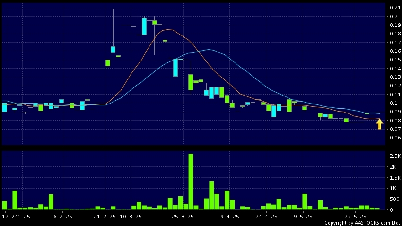Viewport: 402px width, 226px height.
Task: Click the Copyright by AASTOCKS.com Ltd. text
Action: point(362,223)
